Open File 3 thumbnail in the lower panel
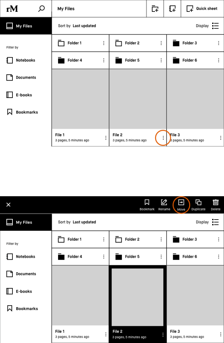The width and height of the screenshot is (224, 343). tap(195, 295)
